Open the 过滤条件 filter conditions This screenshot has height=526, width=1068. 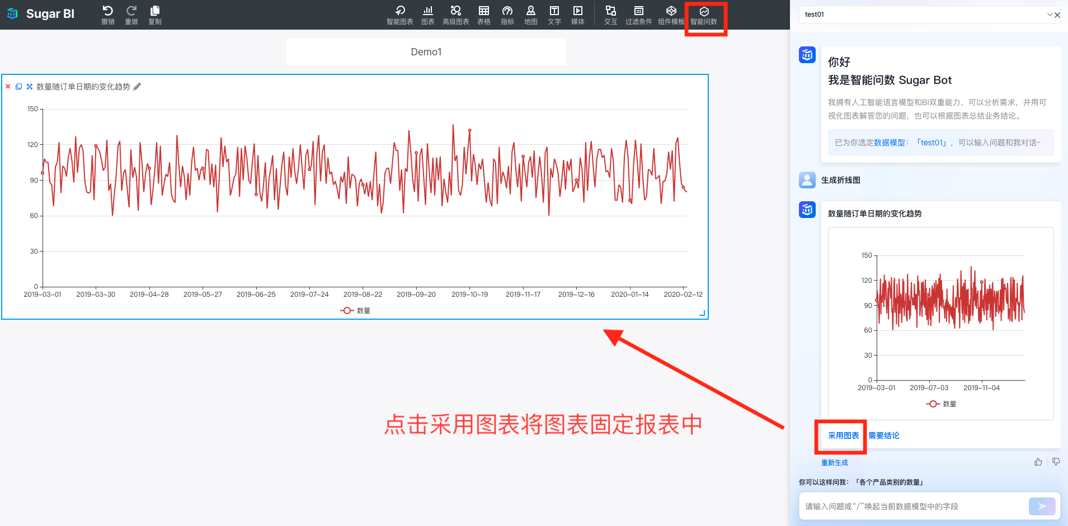639,15
